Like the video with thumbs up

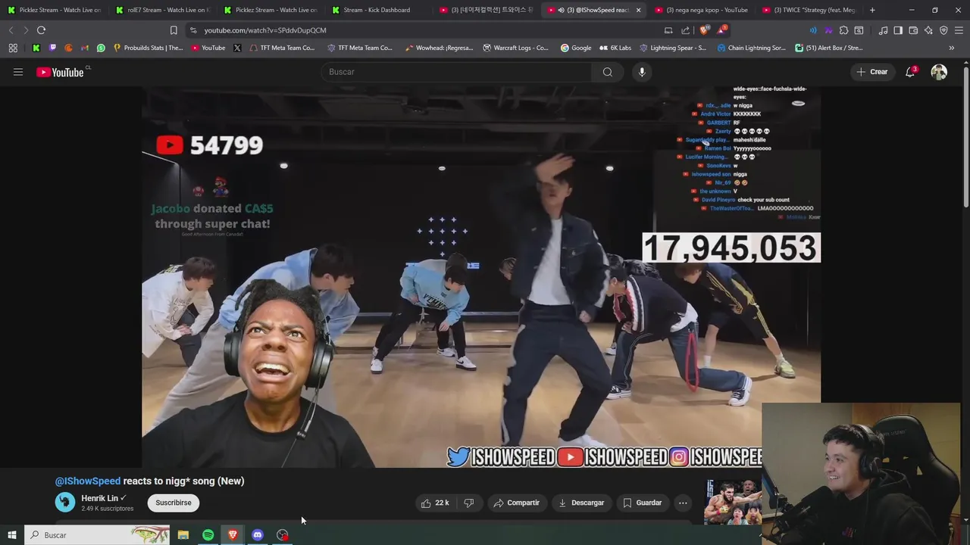point(435,503)
